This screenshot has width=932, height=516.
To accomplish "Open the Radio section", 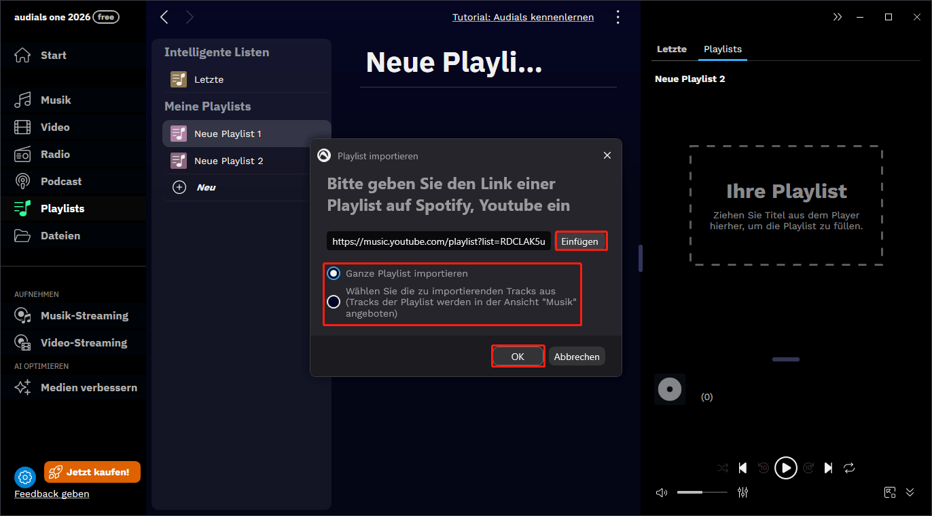I will pyautogui.click(x=54, y=154).
